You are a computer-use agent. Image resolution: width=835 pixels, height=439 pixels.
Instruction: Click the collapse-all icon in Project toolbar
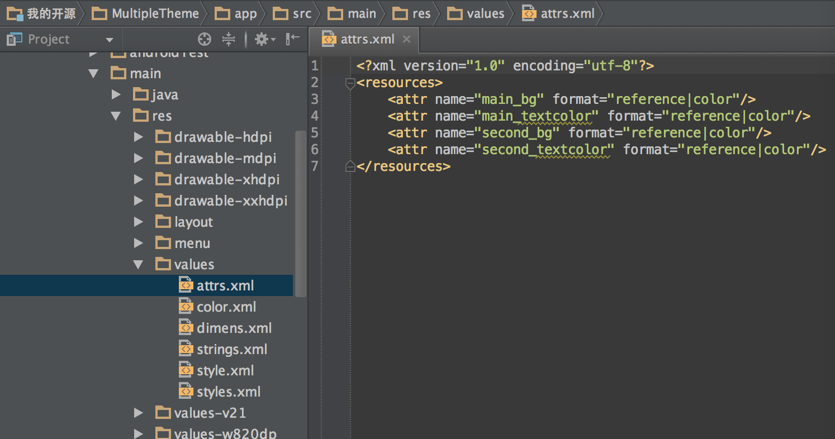coord(227,39)
